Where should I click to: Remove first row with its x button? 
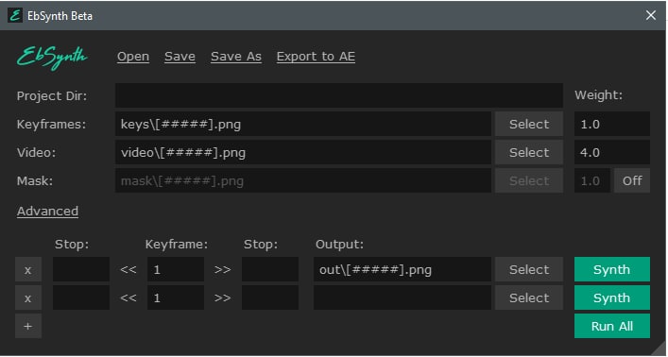(28, 269)
